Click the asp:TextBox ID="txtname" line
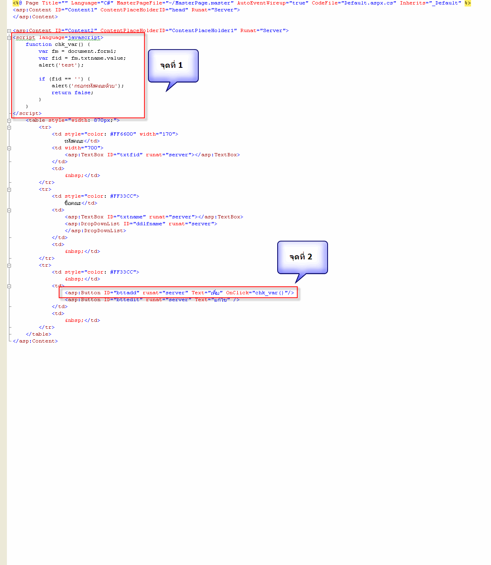491x565 pixels. point(154,217)
